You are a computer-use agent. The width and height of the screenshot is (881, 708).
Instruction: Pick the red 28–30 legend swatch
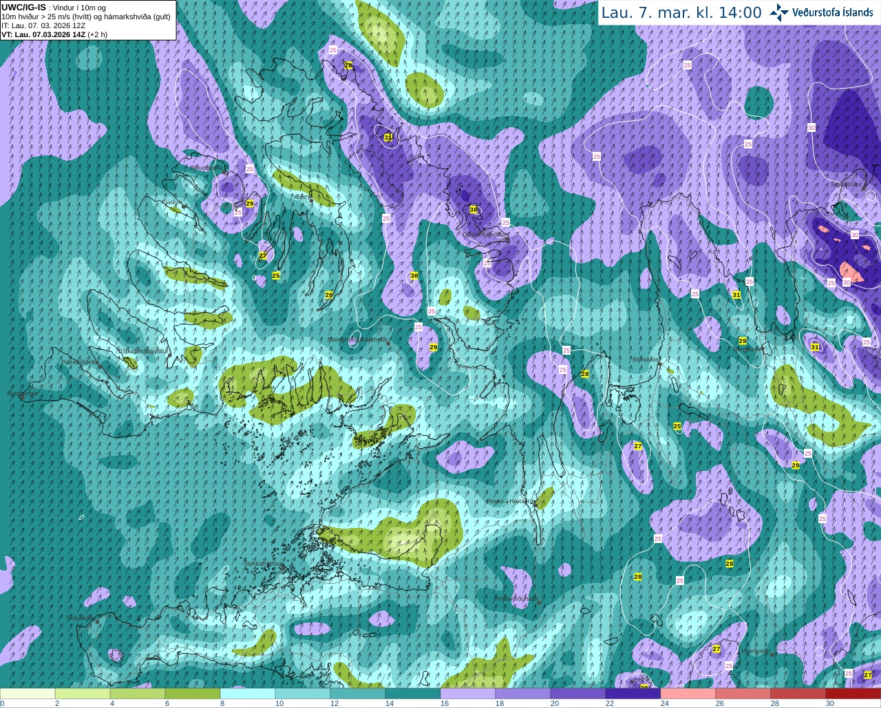(x=798, y=694)
